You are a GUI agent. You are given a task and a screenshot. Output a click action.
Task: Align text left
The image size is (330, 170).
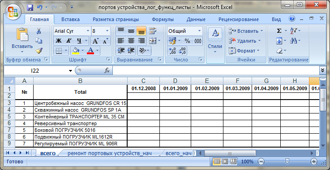click(121, 41)
